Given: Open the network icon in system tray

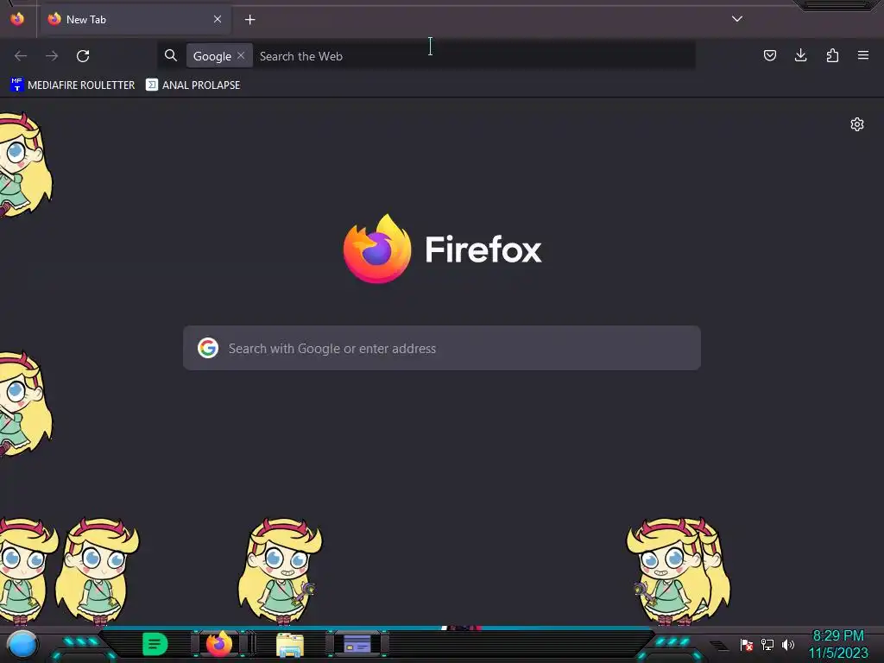Looking at the screenshot, I should [767, 644].
